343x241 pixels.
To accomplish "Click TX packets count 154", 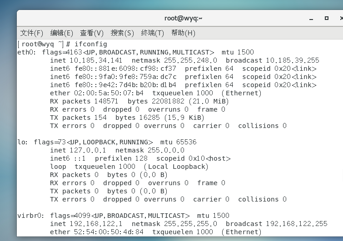I will (x=100, y=118).
